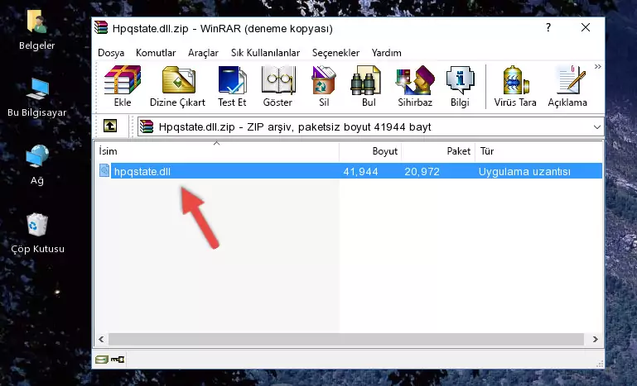Open the Yardım menu

coord(386,53)
